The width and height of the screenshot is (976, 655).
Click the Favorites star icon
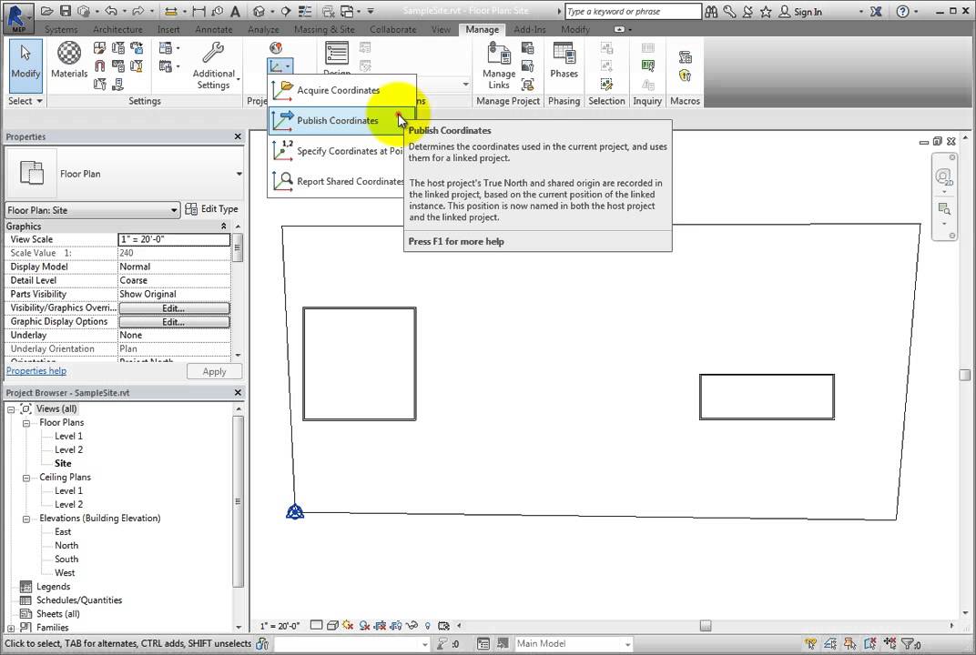[x=766, y=11]
